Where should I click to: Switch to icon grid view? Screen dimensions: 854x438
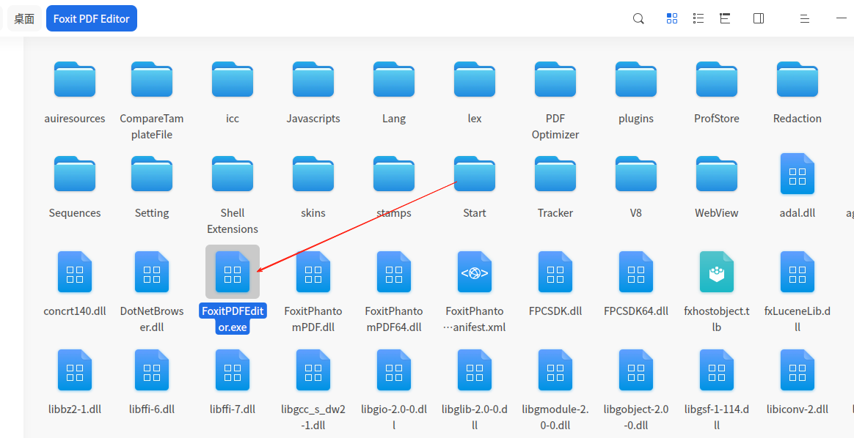pyautogui.click(x=672, y=18)
